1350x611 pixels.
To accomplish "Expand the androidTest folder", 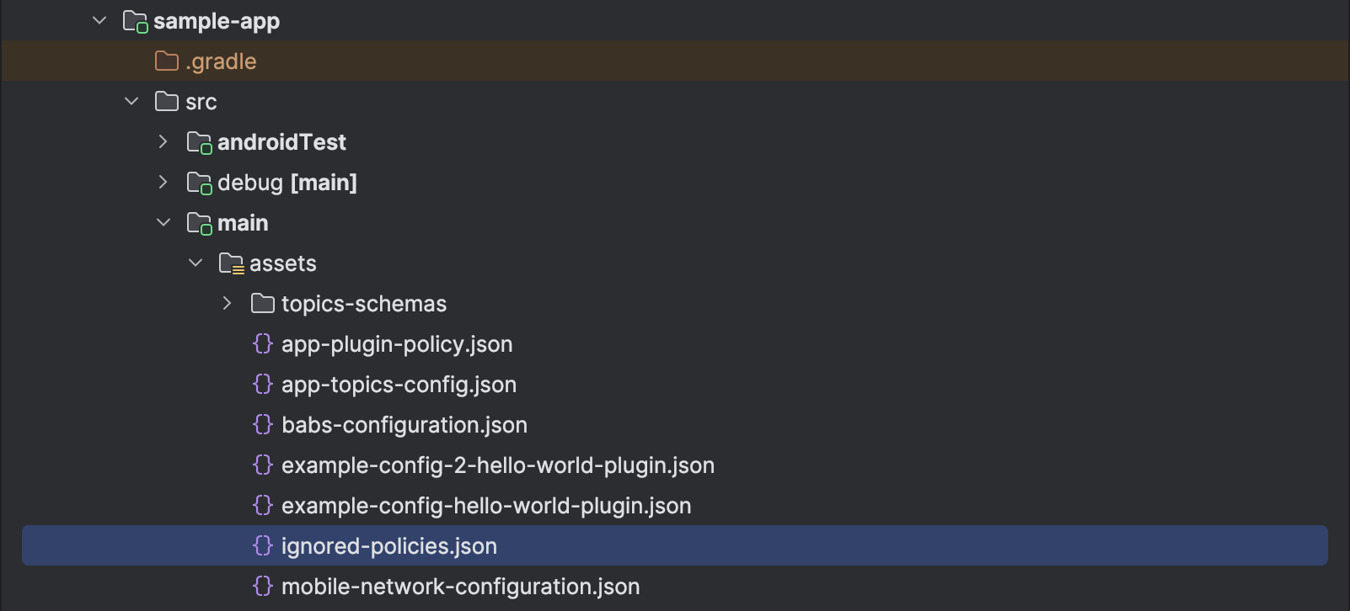I will click(x=163, y=142).
